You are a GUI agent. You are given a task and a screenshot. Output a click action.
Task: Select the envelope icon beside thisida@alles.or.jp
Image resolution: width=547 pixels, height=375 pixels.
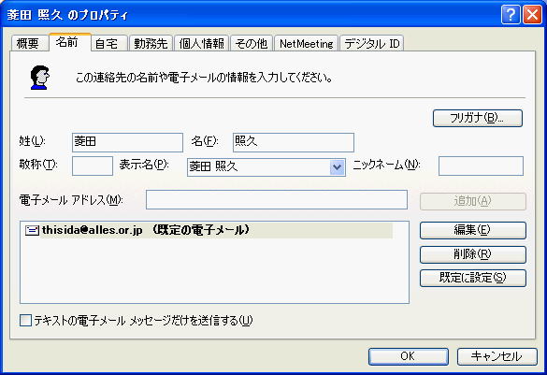[x=32, y=230]
